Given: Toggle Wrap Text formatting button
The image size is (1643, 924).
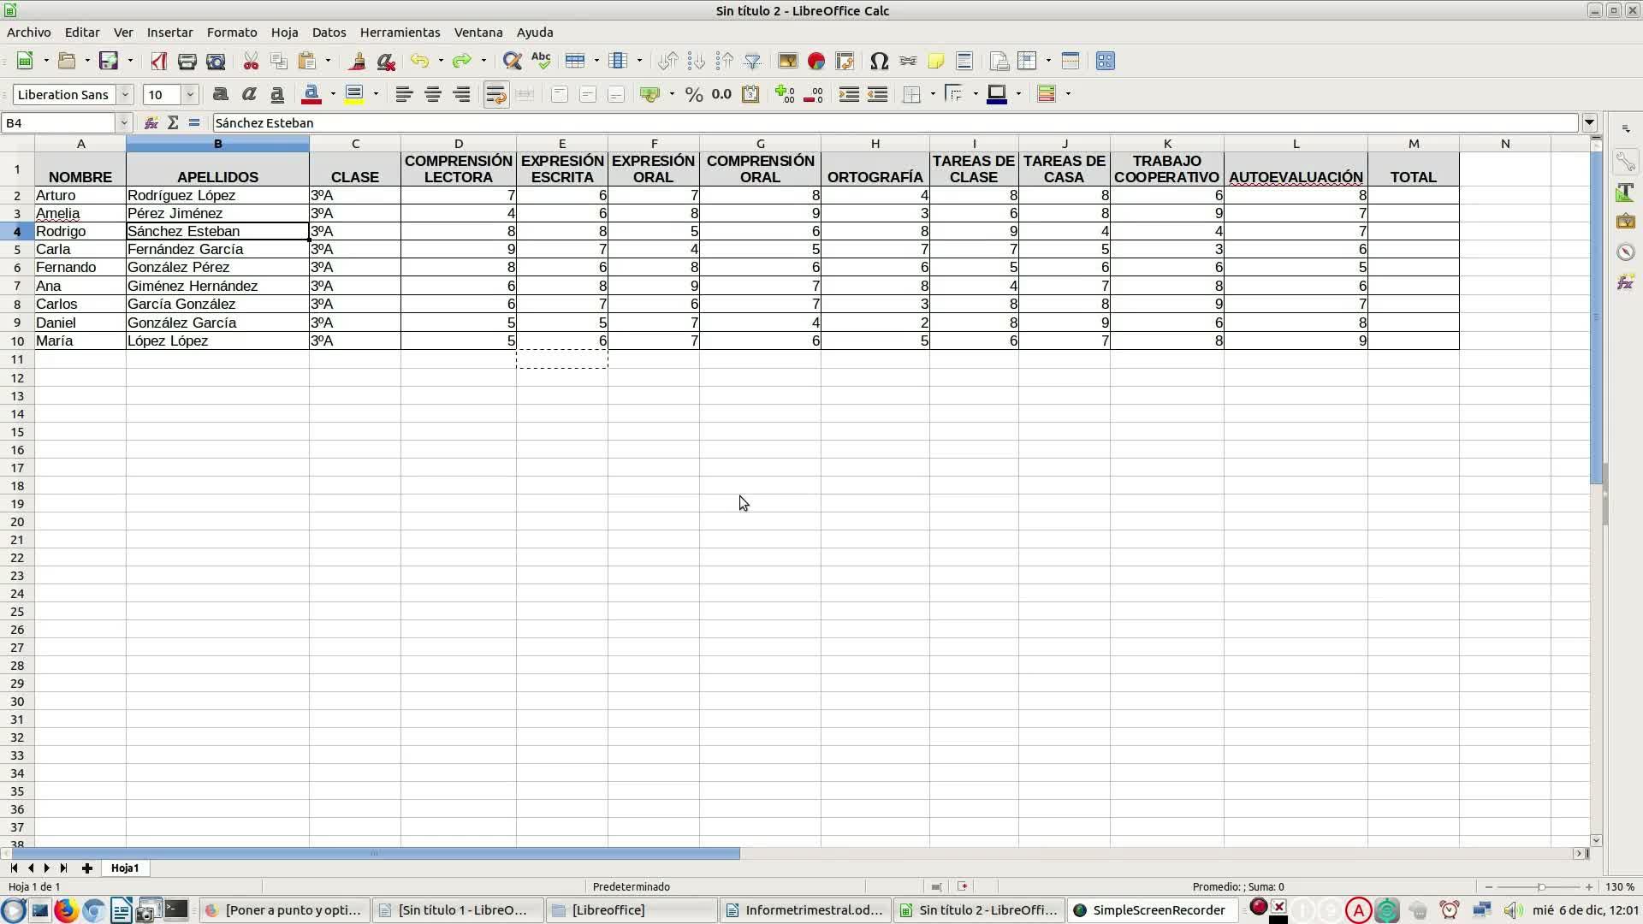Looking at the screenshot, I should click(x=495, y=94).
